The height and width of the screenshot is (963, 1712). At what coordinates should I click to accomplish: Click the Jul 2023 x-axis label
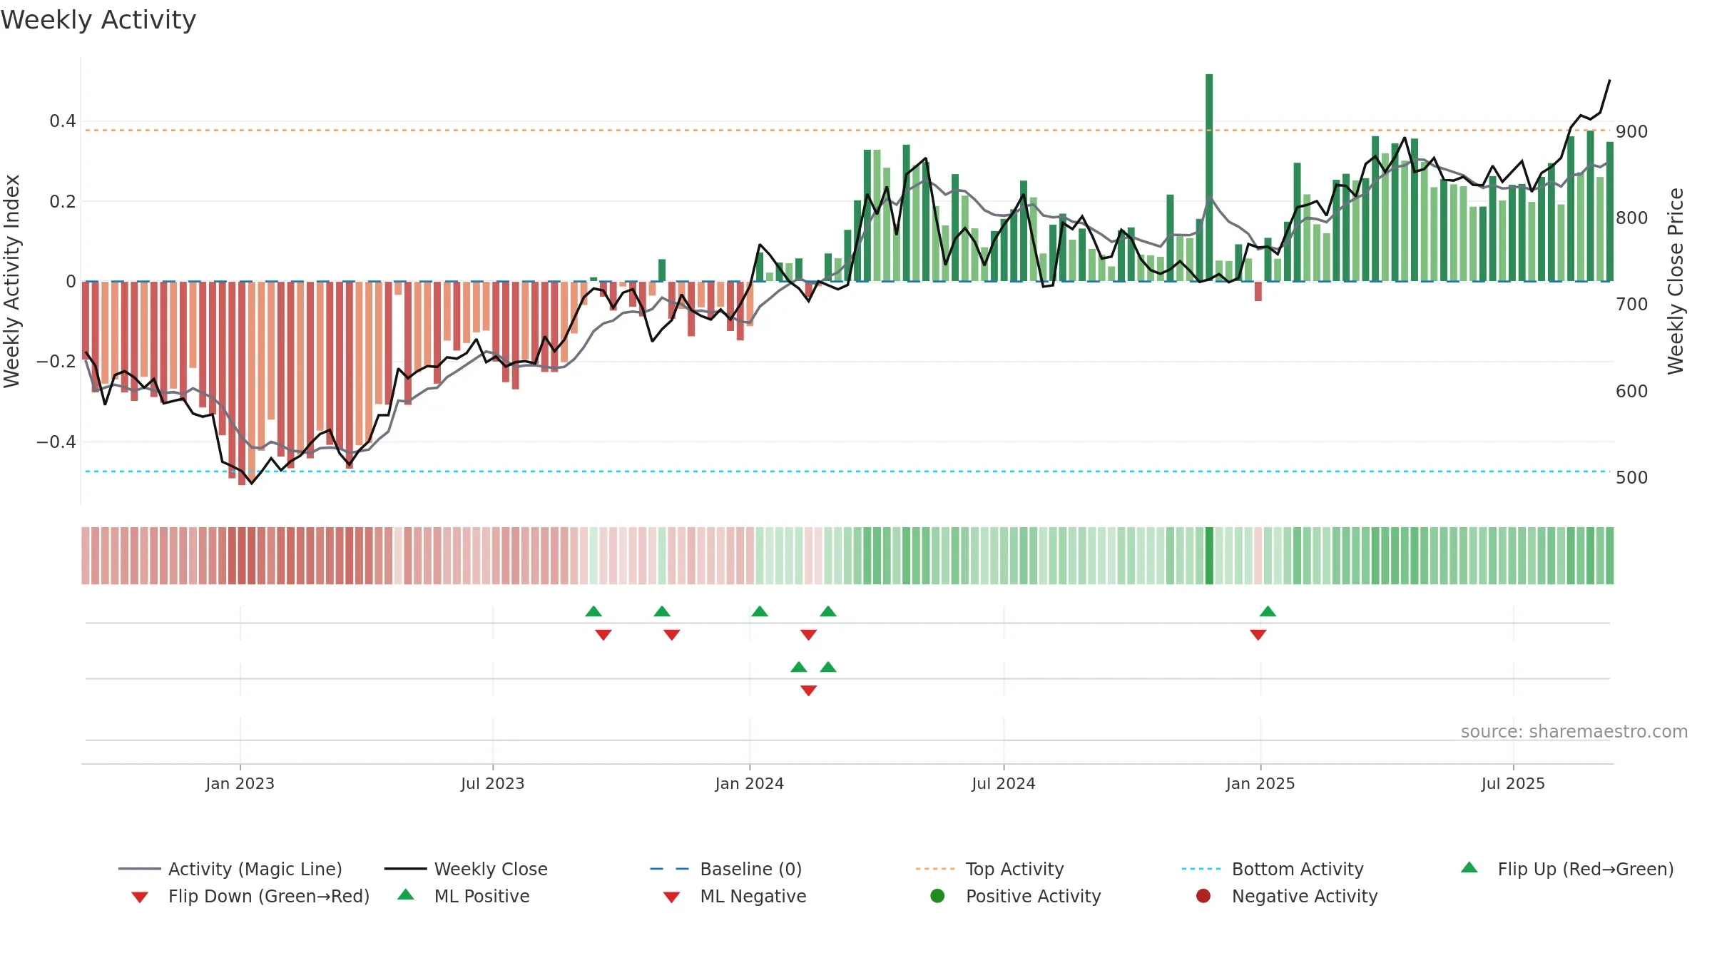(x=493, y=784)
